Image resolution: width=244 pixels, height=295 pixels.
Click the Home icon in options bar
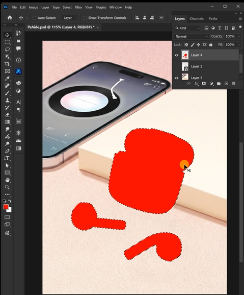tap(10, 18)
